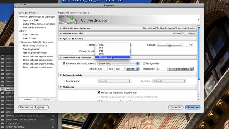Expand the Ubicación de exportación section
This screenshot has width=229, height=129.
coord(61,28)
